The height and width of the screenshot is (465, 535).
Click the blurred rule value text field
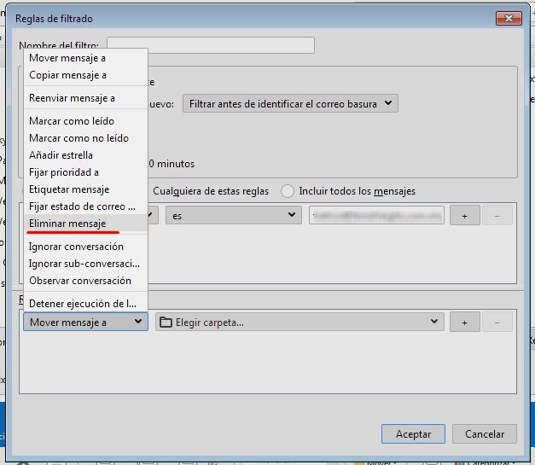pos(376,215)
